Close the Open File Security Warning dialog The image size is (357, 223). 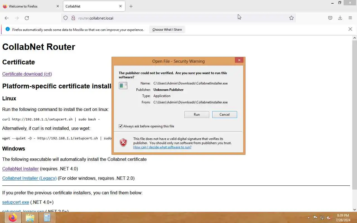pyautogui.click(x=239, y=60)
